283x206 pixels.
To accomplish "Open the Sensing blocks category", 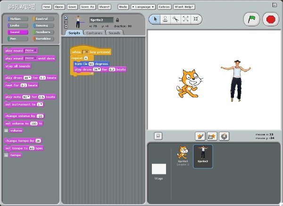I will [x=43, y=25].
